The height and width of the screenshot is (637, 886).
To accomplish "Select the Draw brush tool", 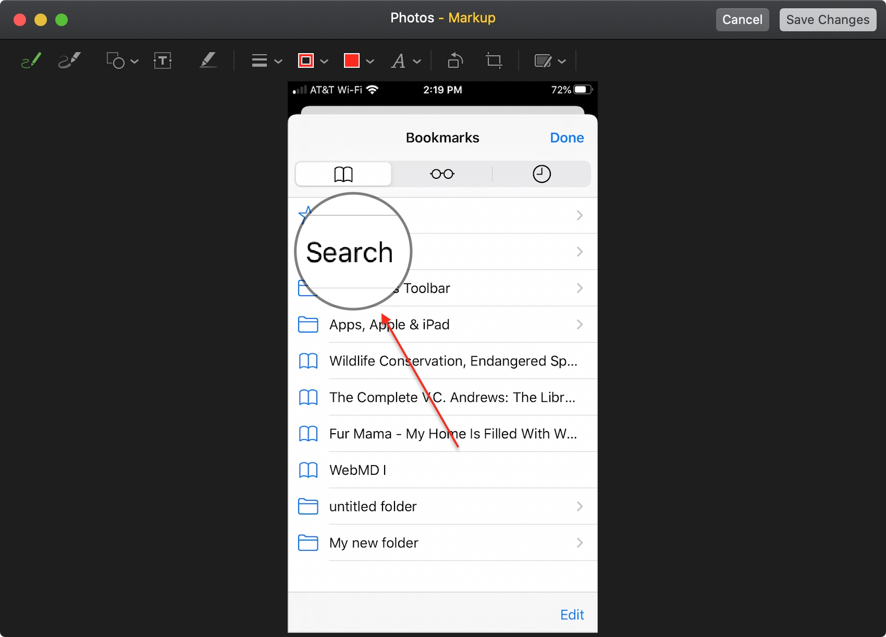I will 69,61.
